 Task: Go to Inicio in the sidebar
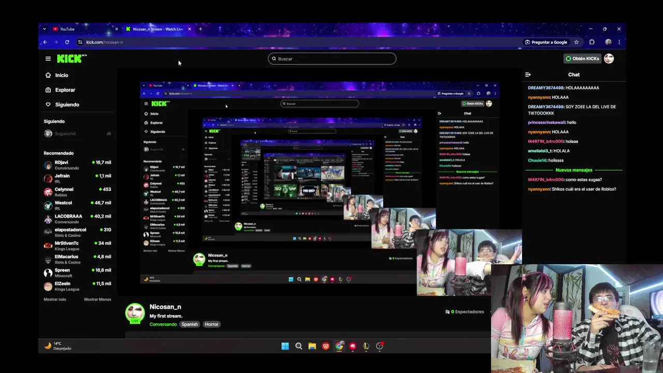click(x=61, y=75)
